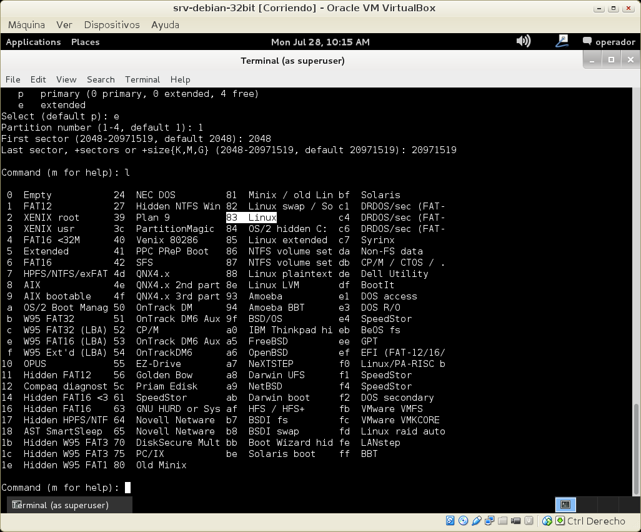This screenshot has width=641, height=532.
Task: Open the shared folders status icon
Action: coord(503,521)
